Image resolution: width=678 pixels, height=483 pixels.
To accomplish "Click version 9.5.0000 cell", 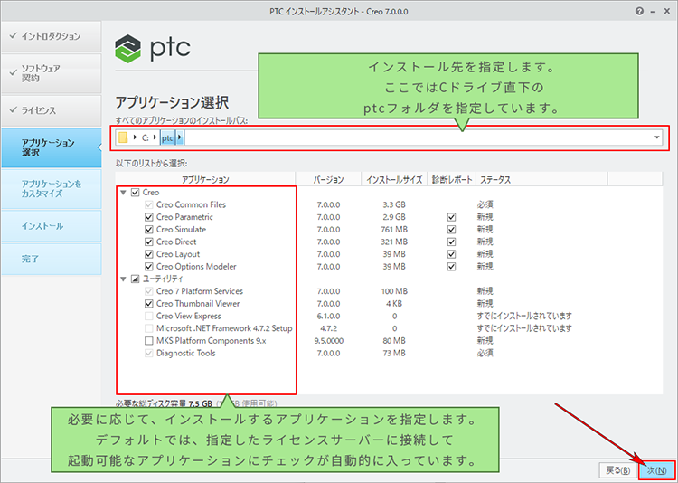I will (329, 341).
